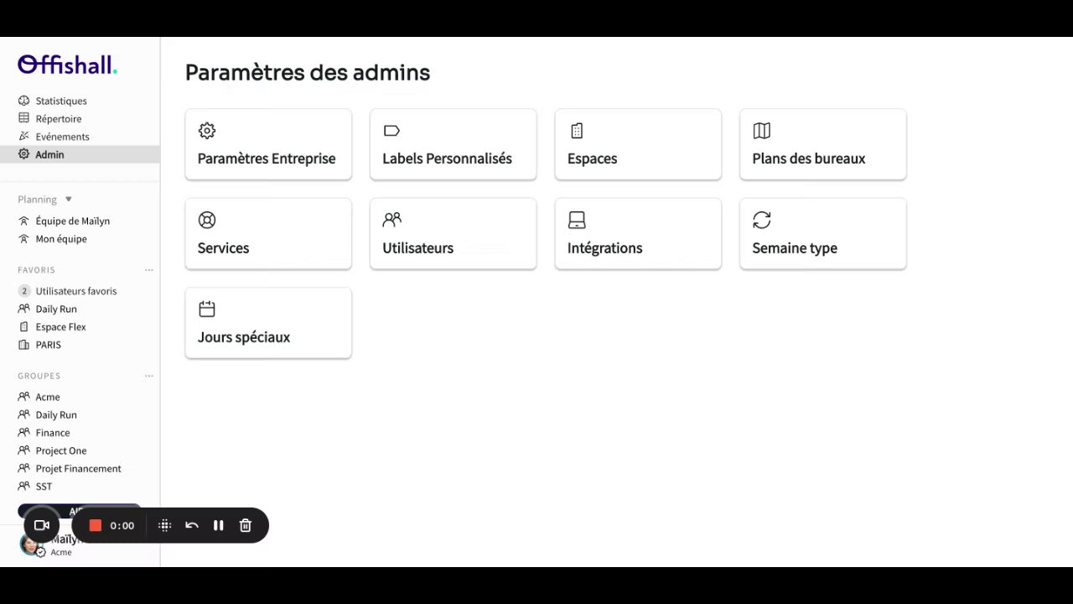The height and width of the screenshot is (604, 1073).
Task: Open the Utilisateurs admin card
Action: [453, 234]
